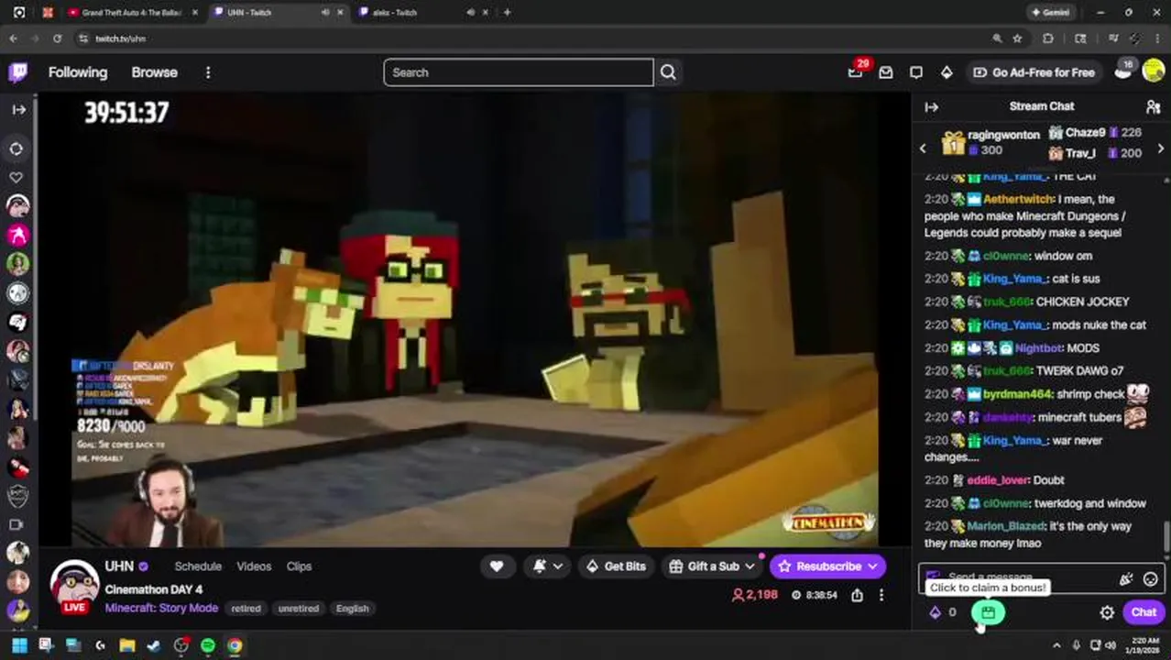1171x660 pixels.
Task: Open the UHN Videos tab
Action: click(254, 566)
